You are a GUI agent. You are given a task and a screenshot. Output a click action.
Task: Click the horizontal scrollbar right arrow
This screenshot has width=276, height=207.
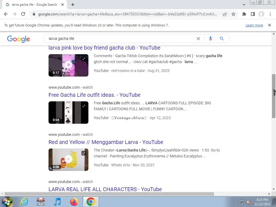pos(269,194)
